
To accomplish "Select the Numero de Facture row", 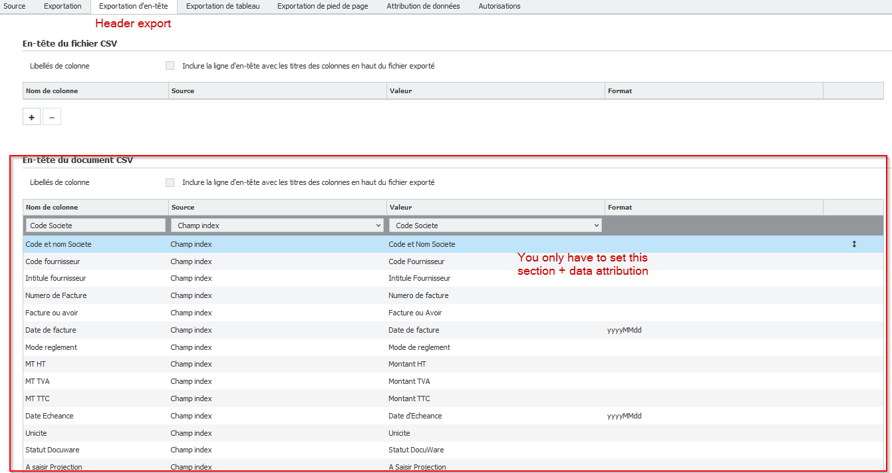I will point(56,295).
